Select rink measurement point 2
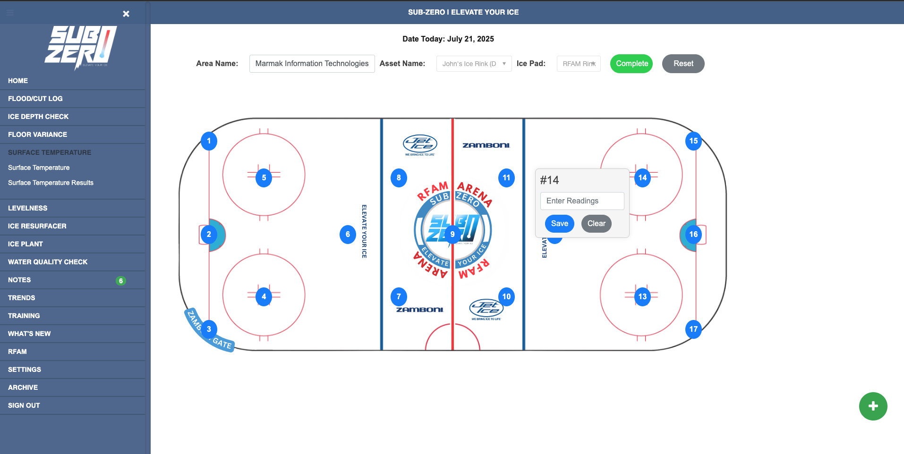This screenshot has width=904, height=454. tap(209, 234)
